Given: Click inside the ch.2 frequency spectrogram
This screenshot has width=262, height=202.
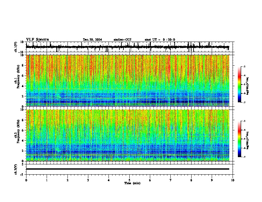Looking at the screenshot, I should point(127,135).
